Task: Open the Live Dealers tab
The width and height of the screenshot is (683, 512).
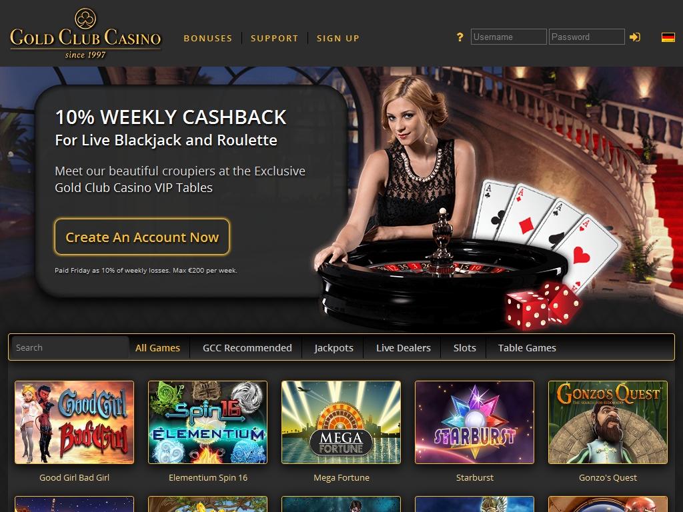Action: click(404, 348)
